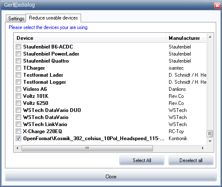Tick the Vislero A6 checkbox
This screenshot has height=187, width=222.
[19, 89]
